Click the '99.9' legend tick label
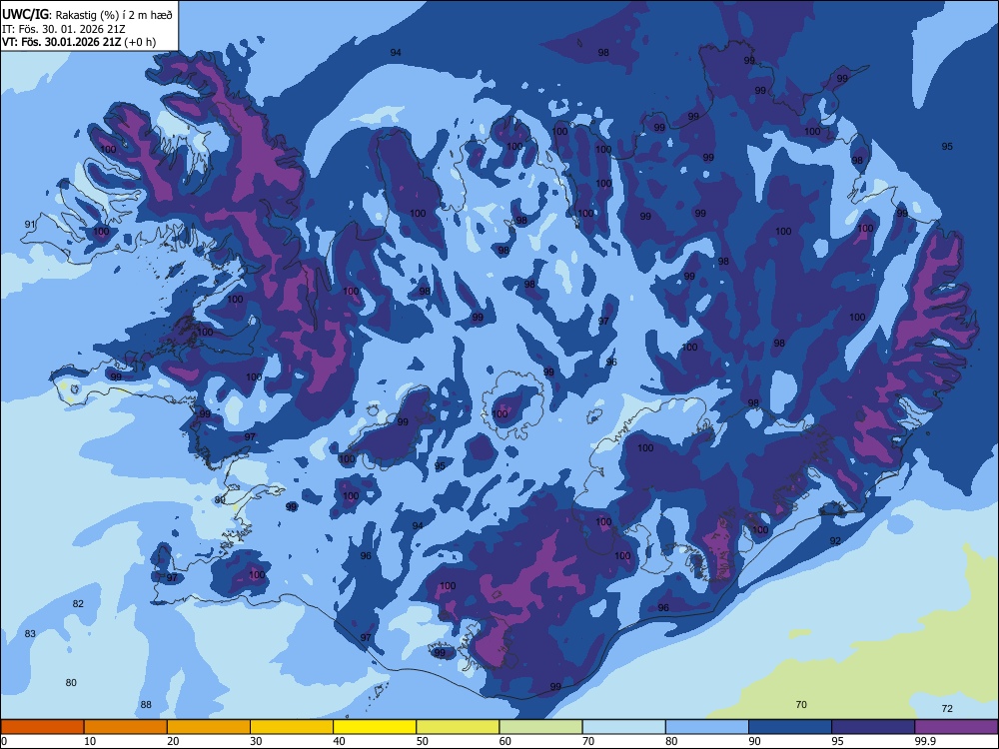999x749 pixels. point(924,741)
